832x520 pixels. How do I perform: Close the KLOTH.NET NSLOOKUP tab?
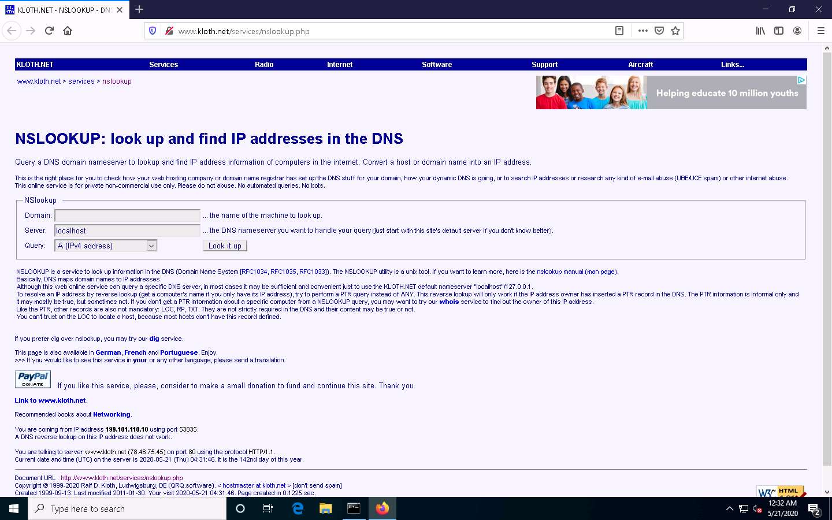[120, 10]
